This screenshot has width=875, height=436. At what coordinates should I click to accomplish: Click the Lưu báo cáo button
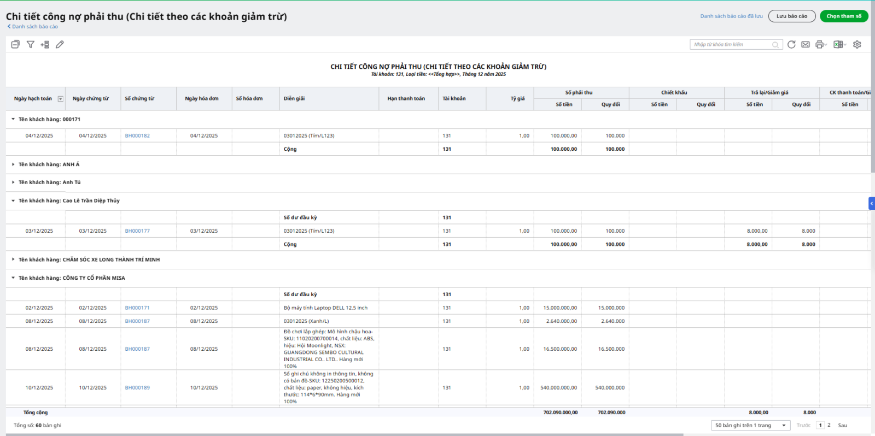[791, 16]
